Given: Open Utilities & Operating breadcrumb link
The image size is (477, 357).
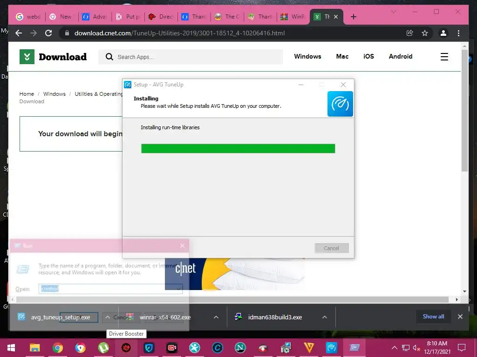Looking at the screenshot, I should tap(99, 94).
